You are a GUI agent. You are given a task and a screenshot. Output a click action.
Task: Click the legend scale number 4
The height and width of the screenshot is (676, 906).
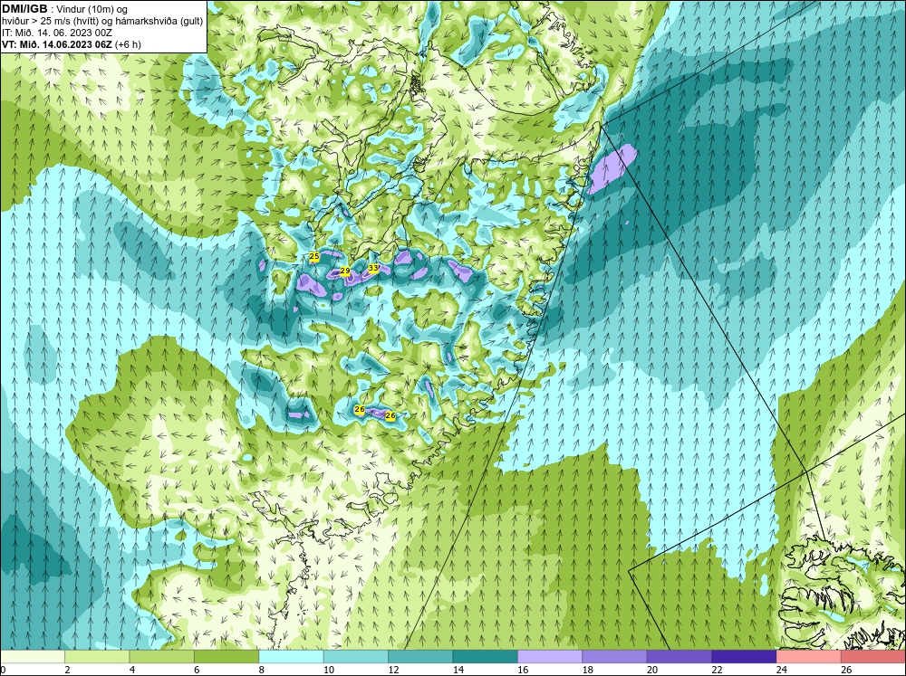click(x=132, y=670)
